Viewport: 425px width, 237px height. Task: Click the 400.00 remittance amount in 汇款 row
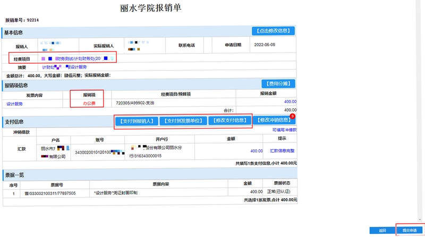tap(257, 151)
